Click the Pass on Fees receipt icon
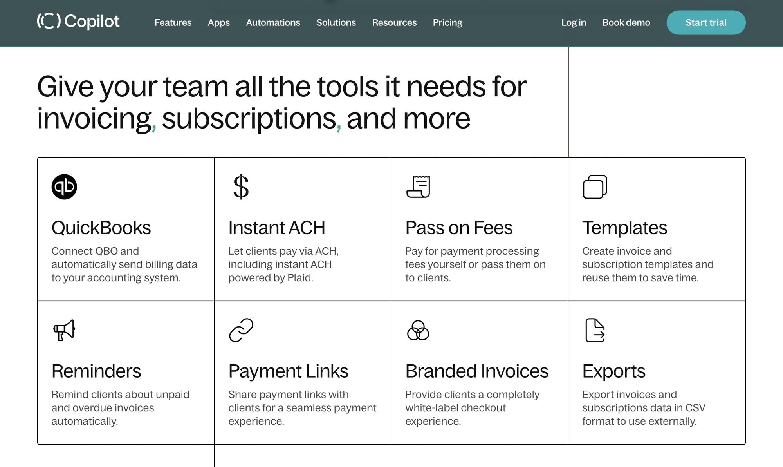Viewport: 783px width, 467px height. coord(418,187)
